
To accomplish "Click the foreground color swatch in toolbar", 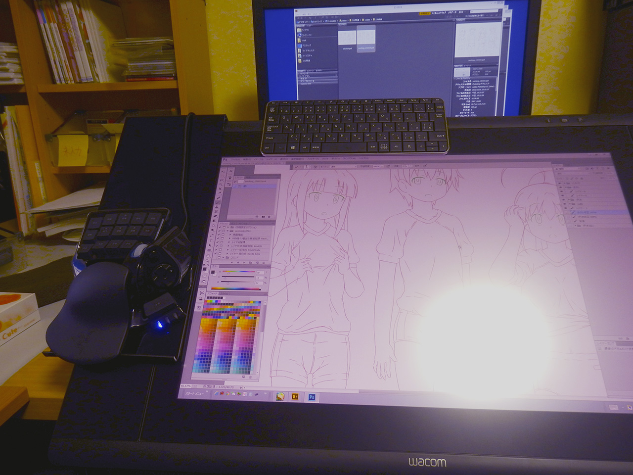I will pos(205,269).
